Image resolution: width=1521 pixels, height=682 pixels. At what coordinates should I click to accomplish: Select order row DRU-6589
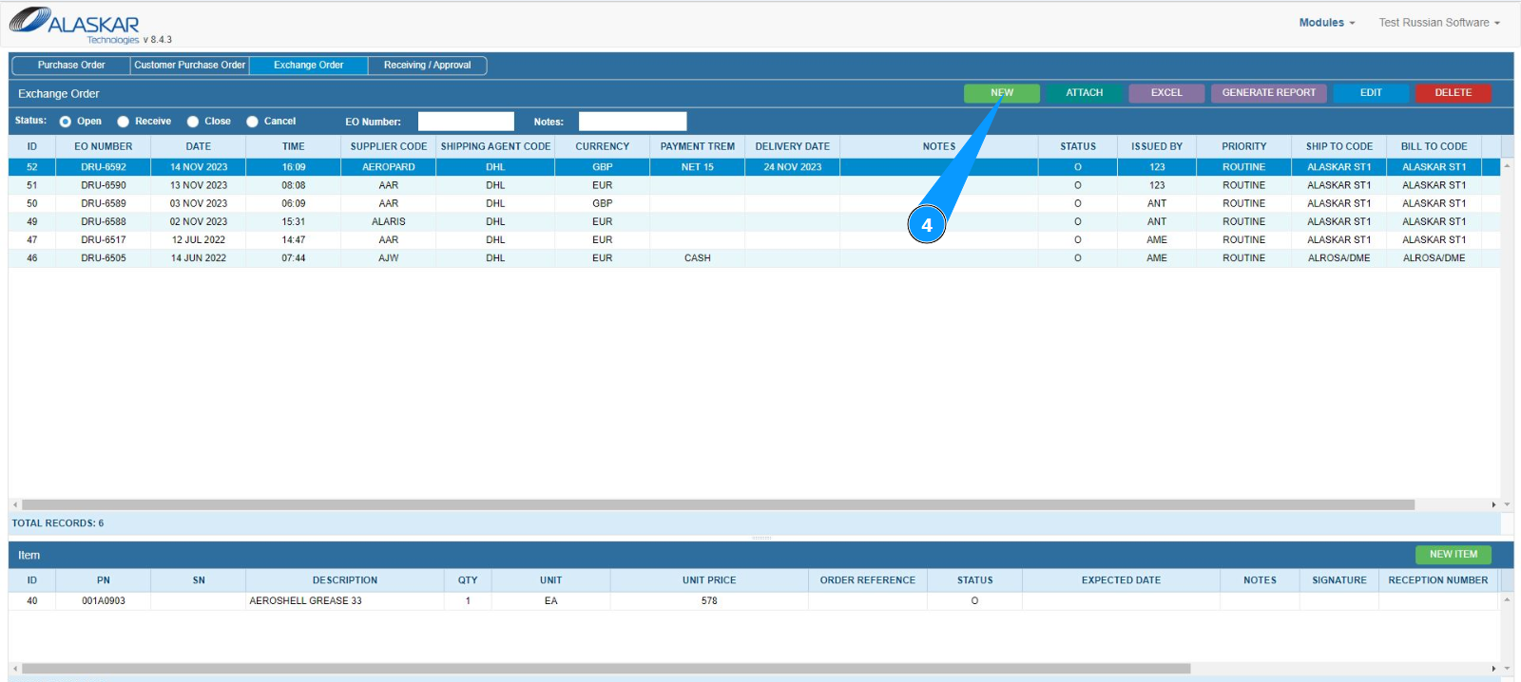coord(104,203)
